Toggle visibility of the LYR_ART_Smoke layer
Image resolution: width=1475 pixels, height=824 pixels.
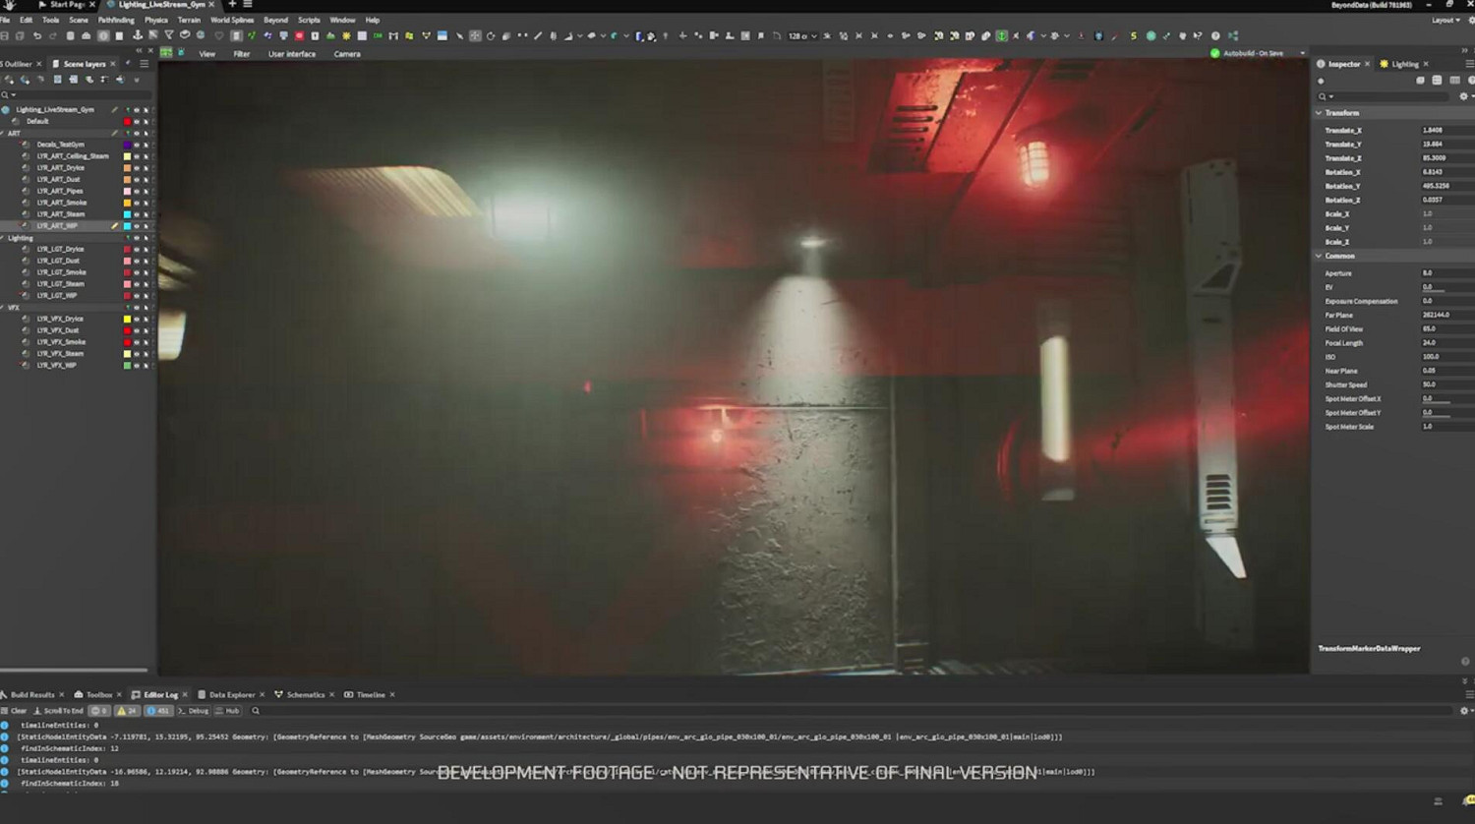137,203
